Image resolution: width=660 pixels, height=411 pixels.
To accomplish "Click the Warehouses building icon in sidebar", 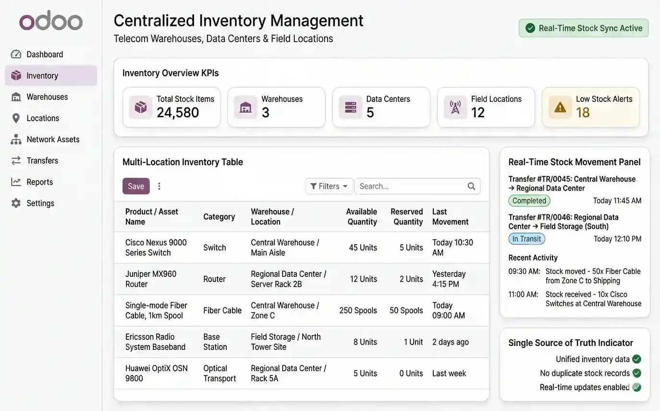I will coord(16,97).
